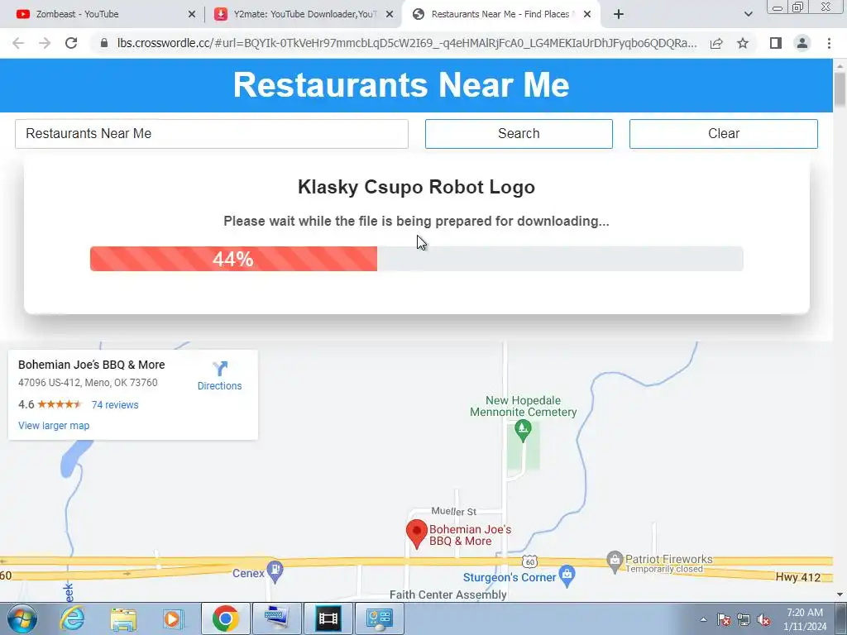Viewport: 847px width, 635px height.
Task: Go back with the browser back arrow
Action: pyautogui.click(x=18, y=43)
